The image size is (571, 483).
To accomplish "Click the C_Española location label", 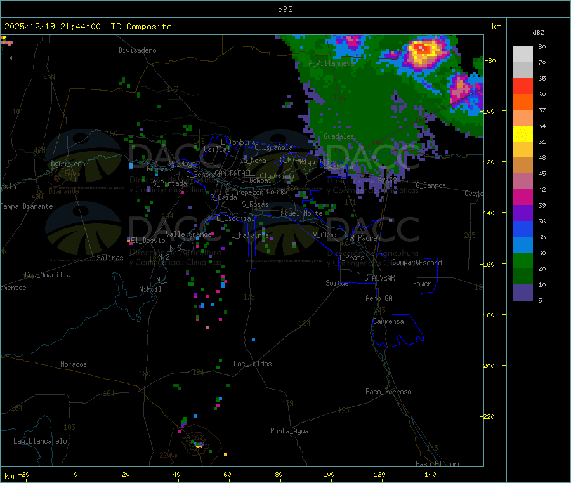I will tap(273, 147).
